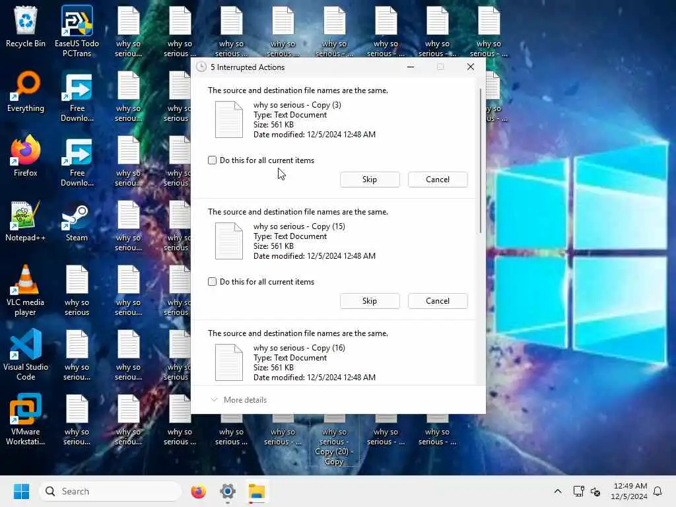Click the file thumbnail for Copy (16)

coord(229,362)
